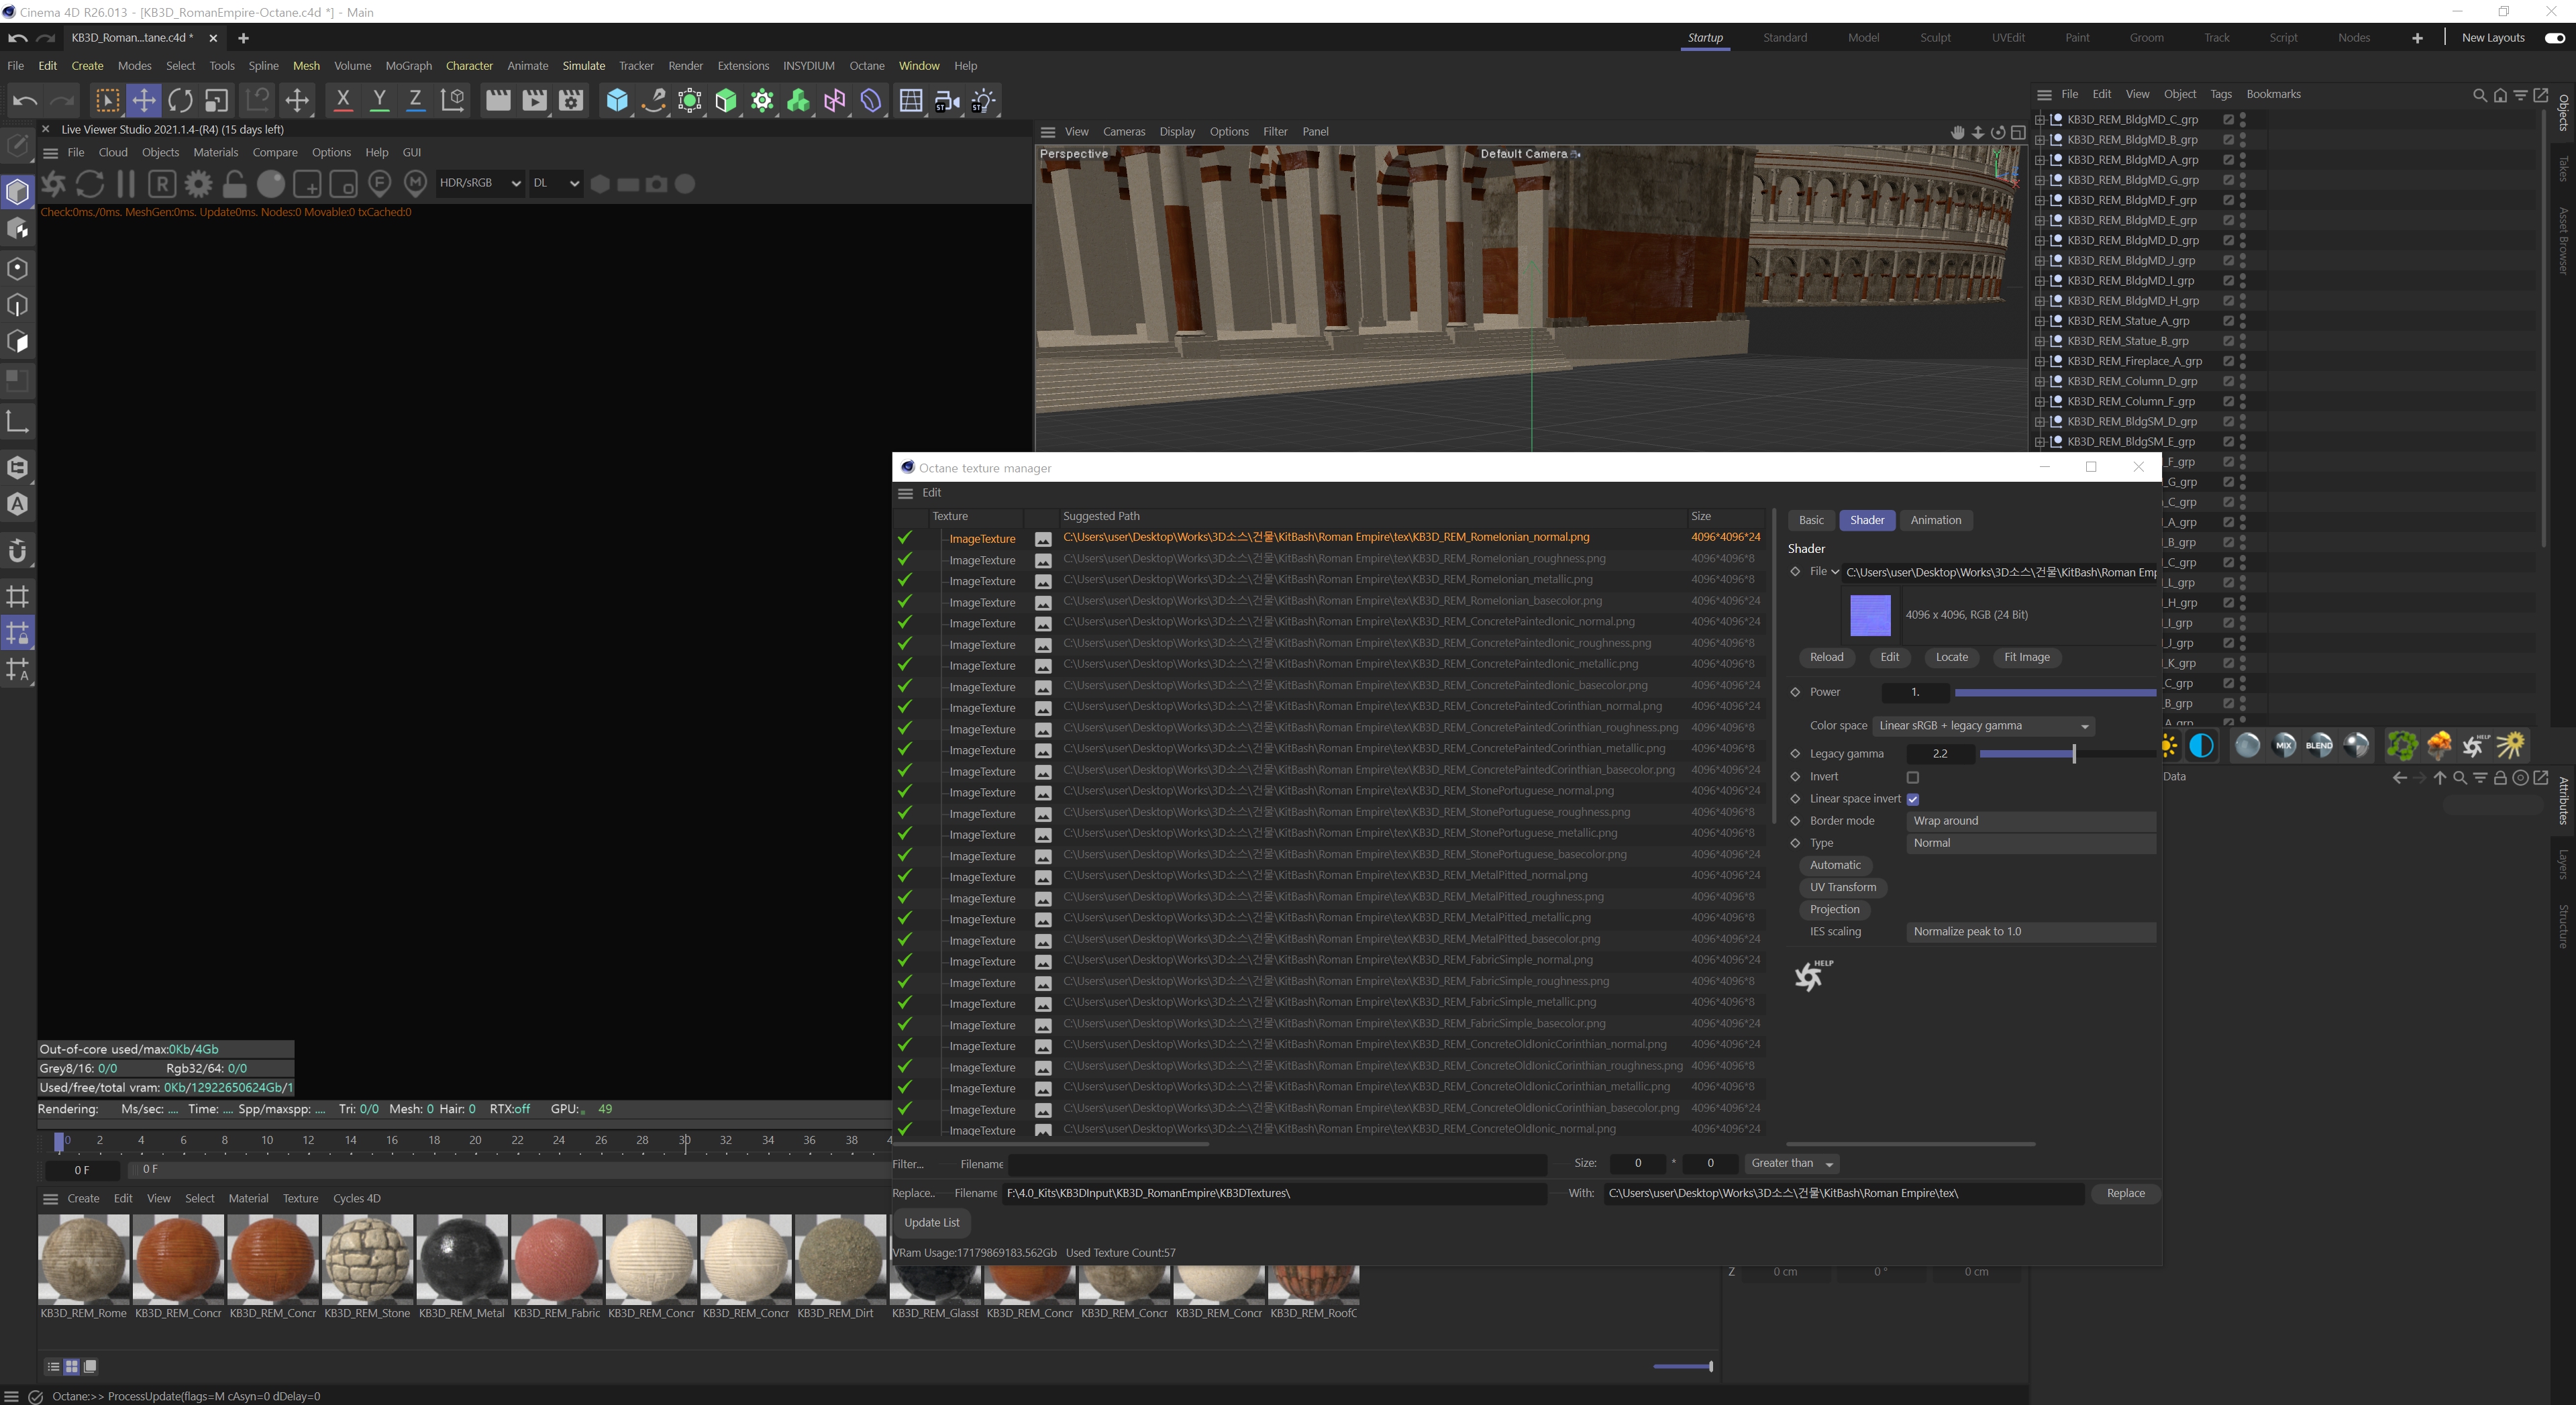Open Live Viewer settings gear icon

pyautogui.click(x=198, y=184)
